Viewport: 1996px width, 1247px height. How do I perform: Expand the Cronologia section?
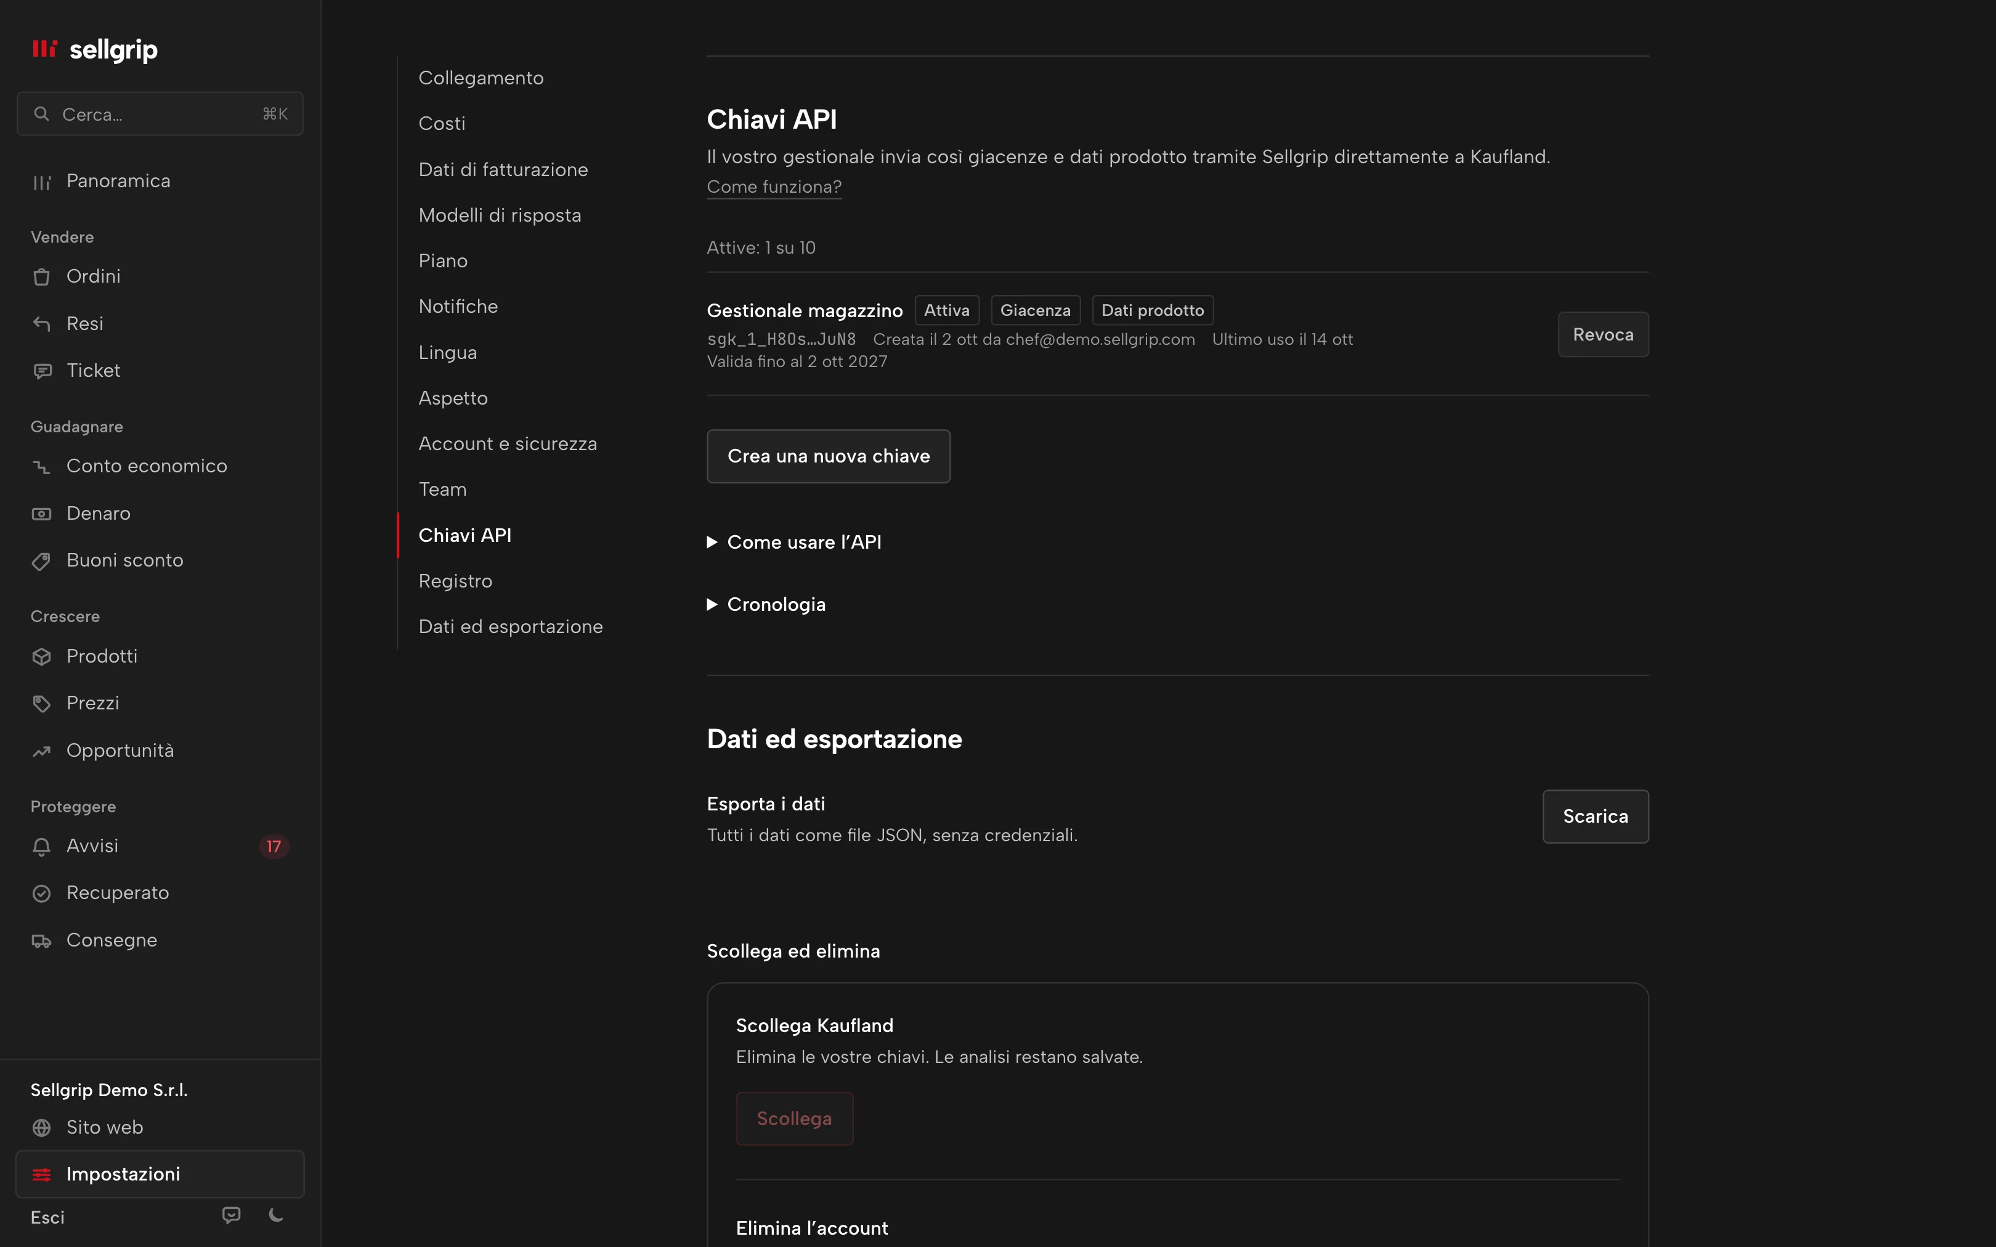(766, 605)
